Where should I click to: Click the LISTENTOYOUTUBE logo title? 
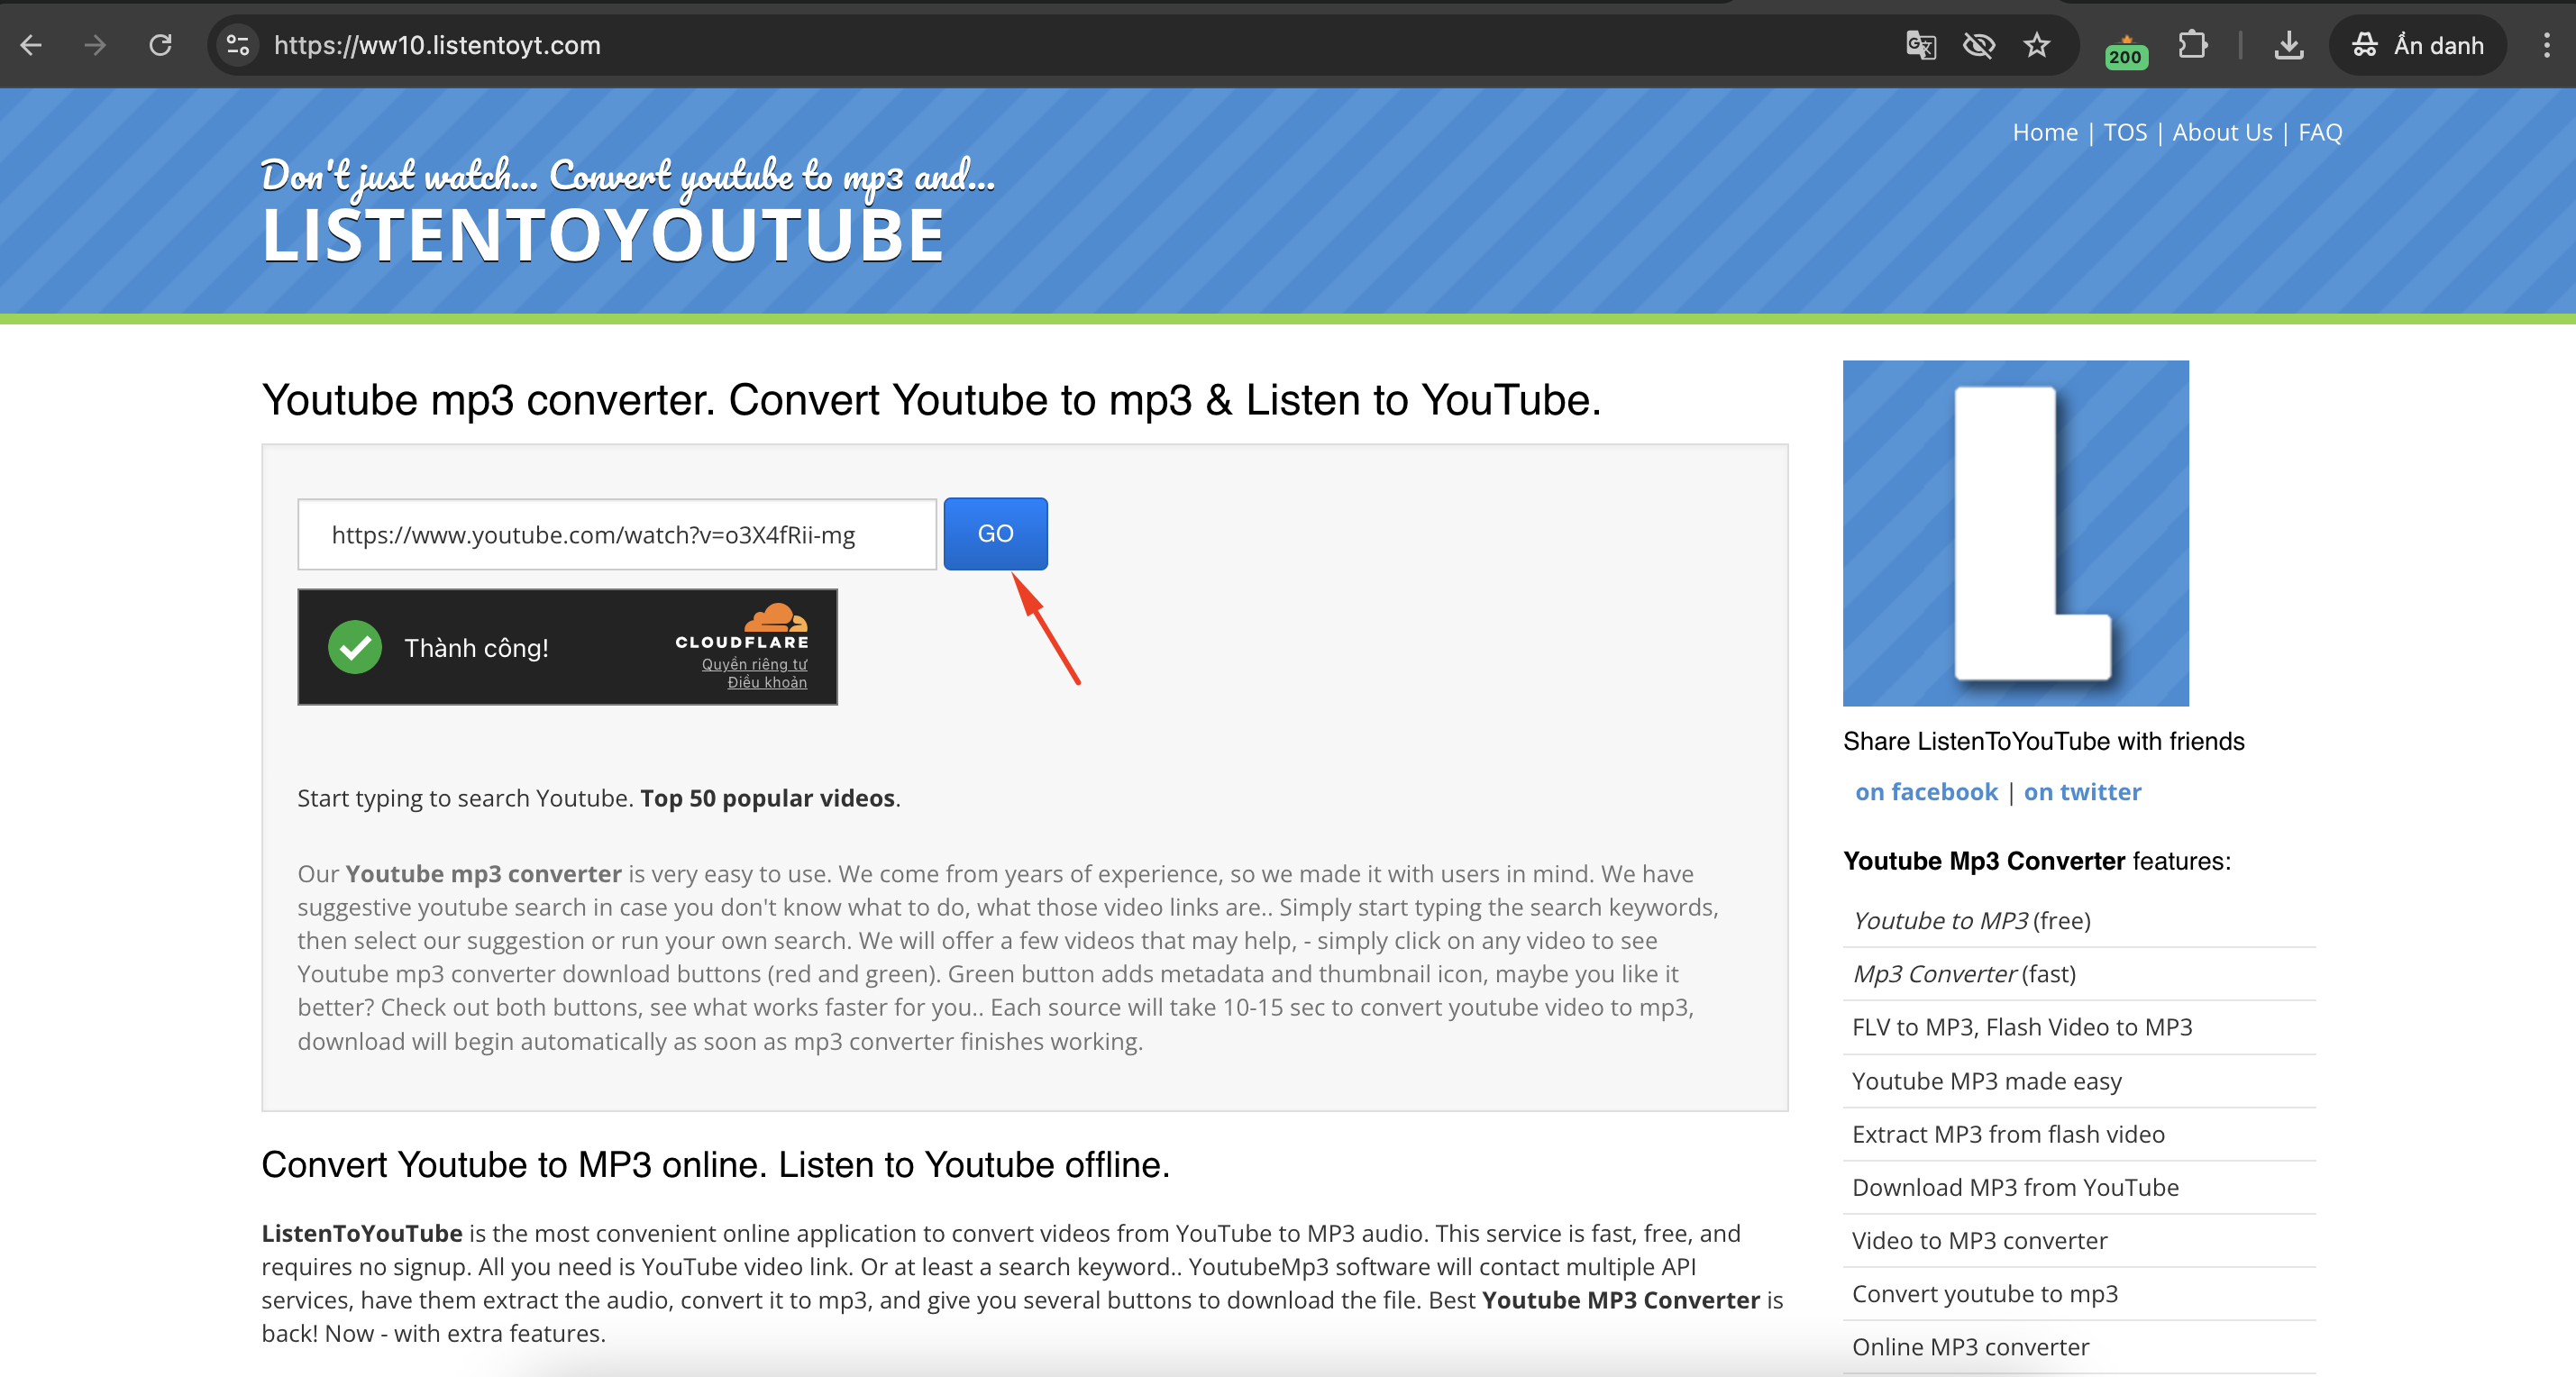(603, 236)
